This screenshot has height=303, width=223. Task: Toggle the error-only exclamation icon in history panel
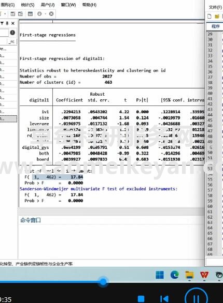pos(12,33)
